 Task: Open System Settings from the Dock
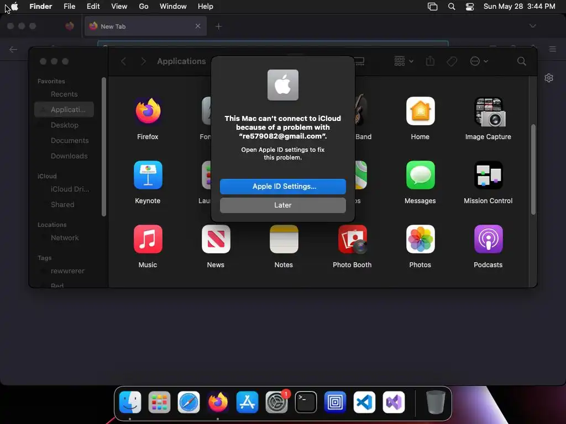click(x=276, y=402)
